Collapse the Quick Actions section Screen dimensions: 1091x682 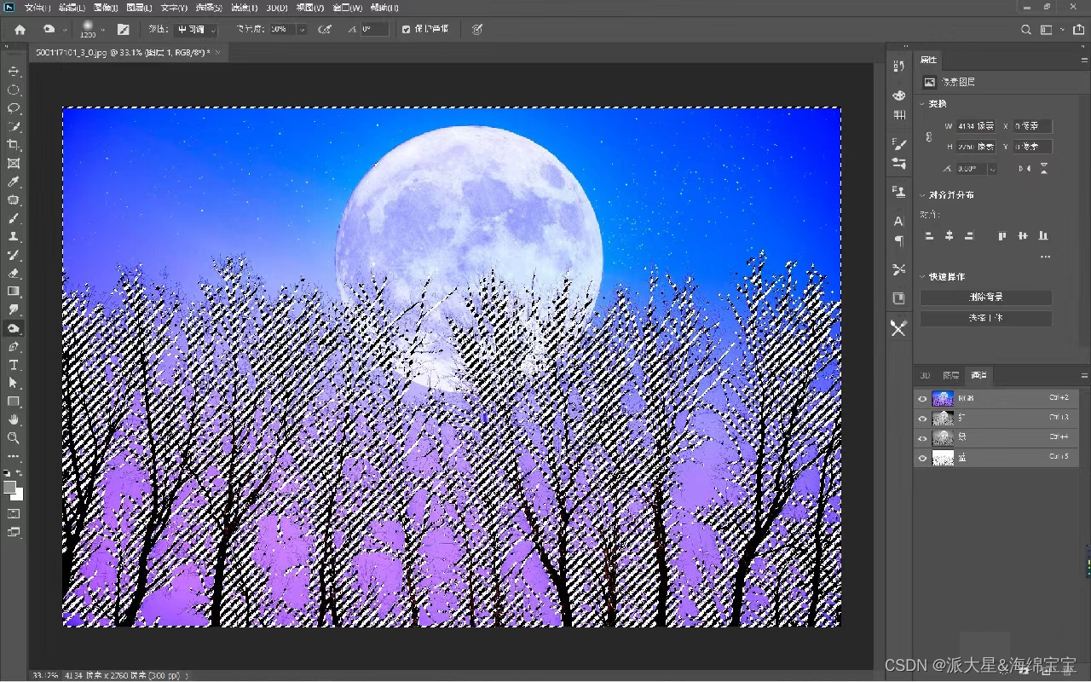point(922,277)
